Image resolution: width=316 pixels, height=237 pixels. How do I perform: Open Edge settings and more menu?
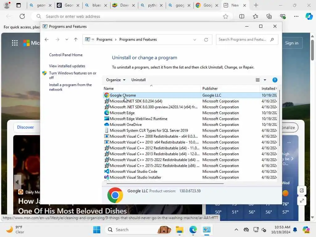pos(296,17)
